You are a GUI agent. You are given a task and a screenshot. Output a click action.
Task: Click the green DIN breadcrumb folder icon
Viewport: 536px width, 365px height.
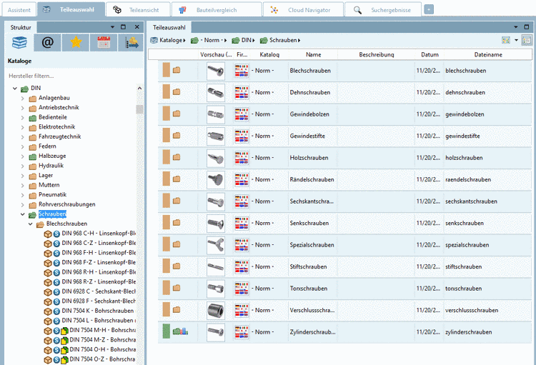click(x=236, y=40)
